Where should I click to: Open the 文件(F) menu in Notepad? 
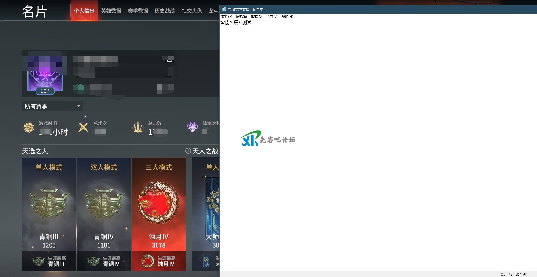pos(227,17)
